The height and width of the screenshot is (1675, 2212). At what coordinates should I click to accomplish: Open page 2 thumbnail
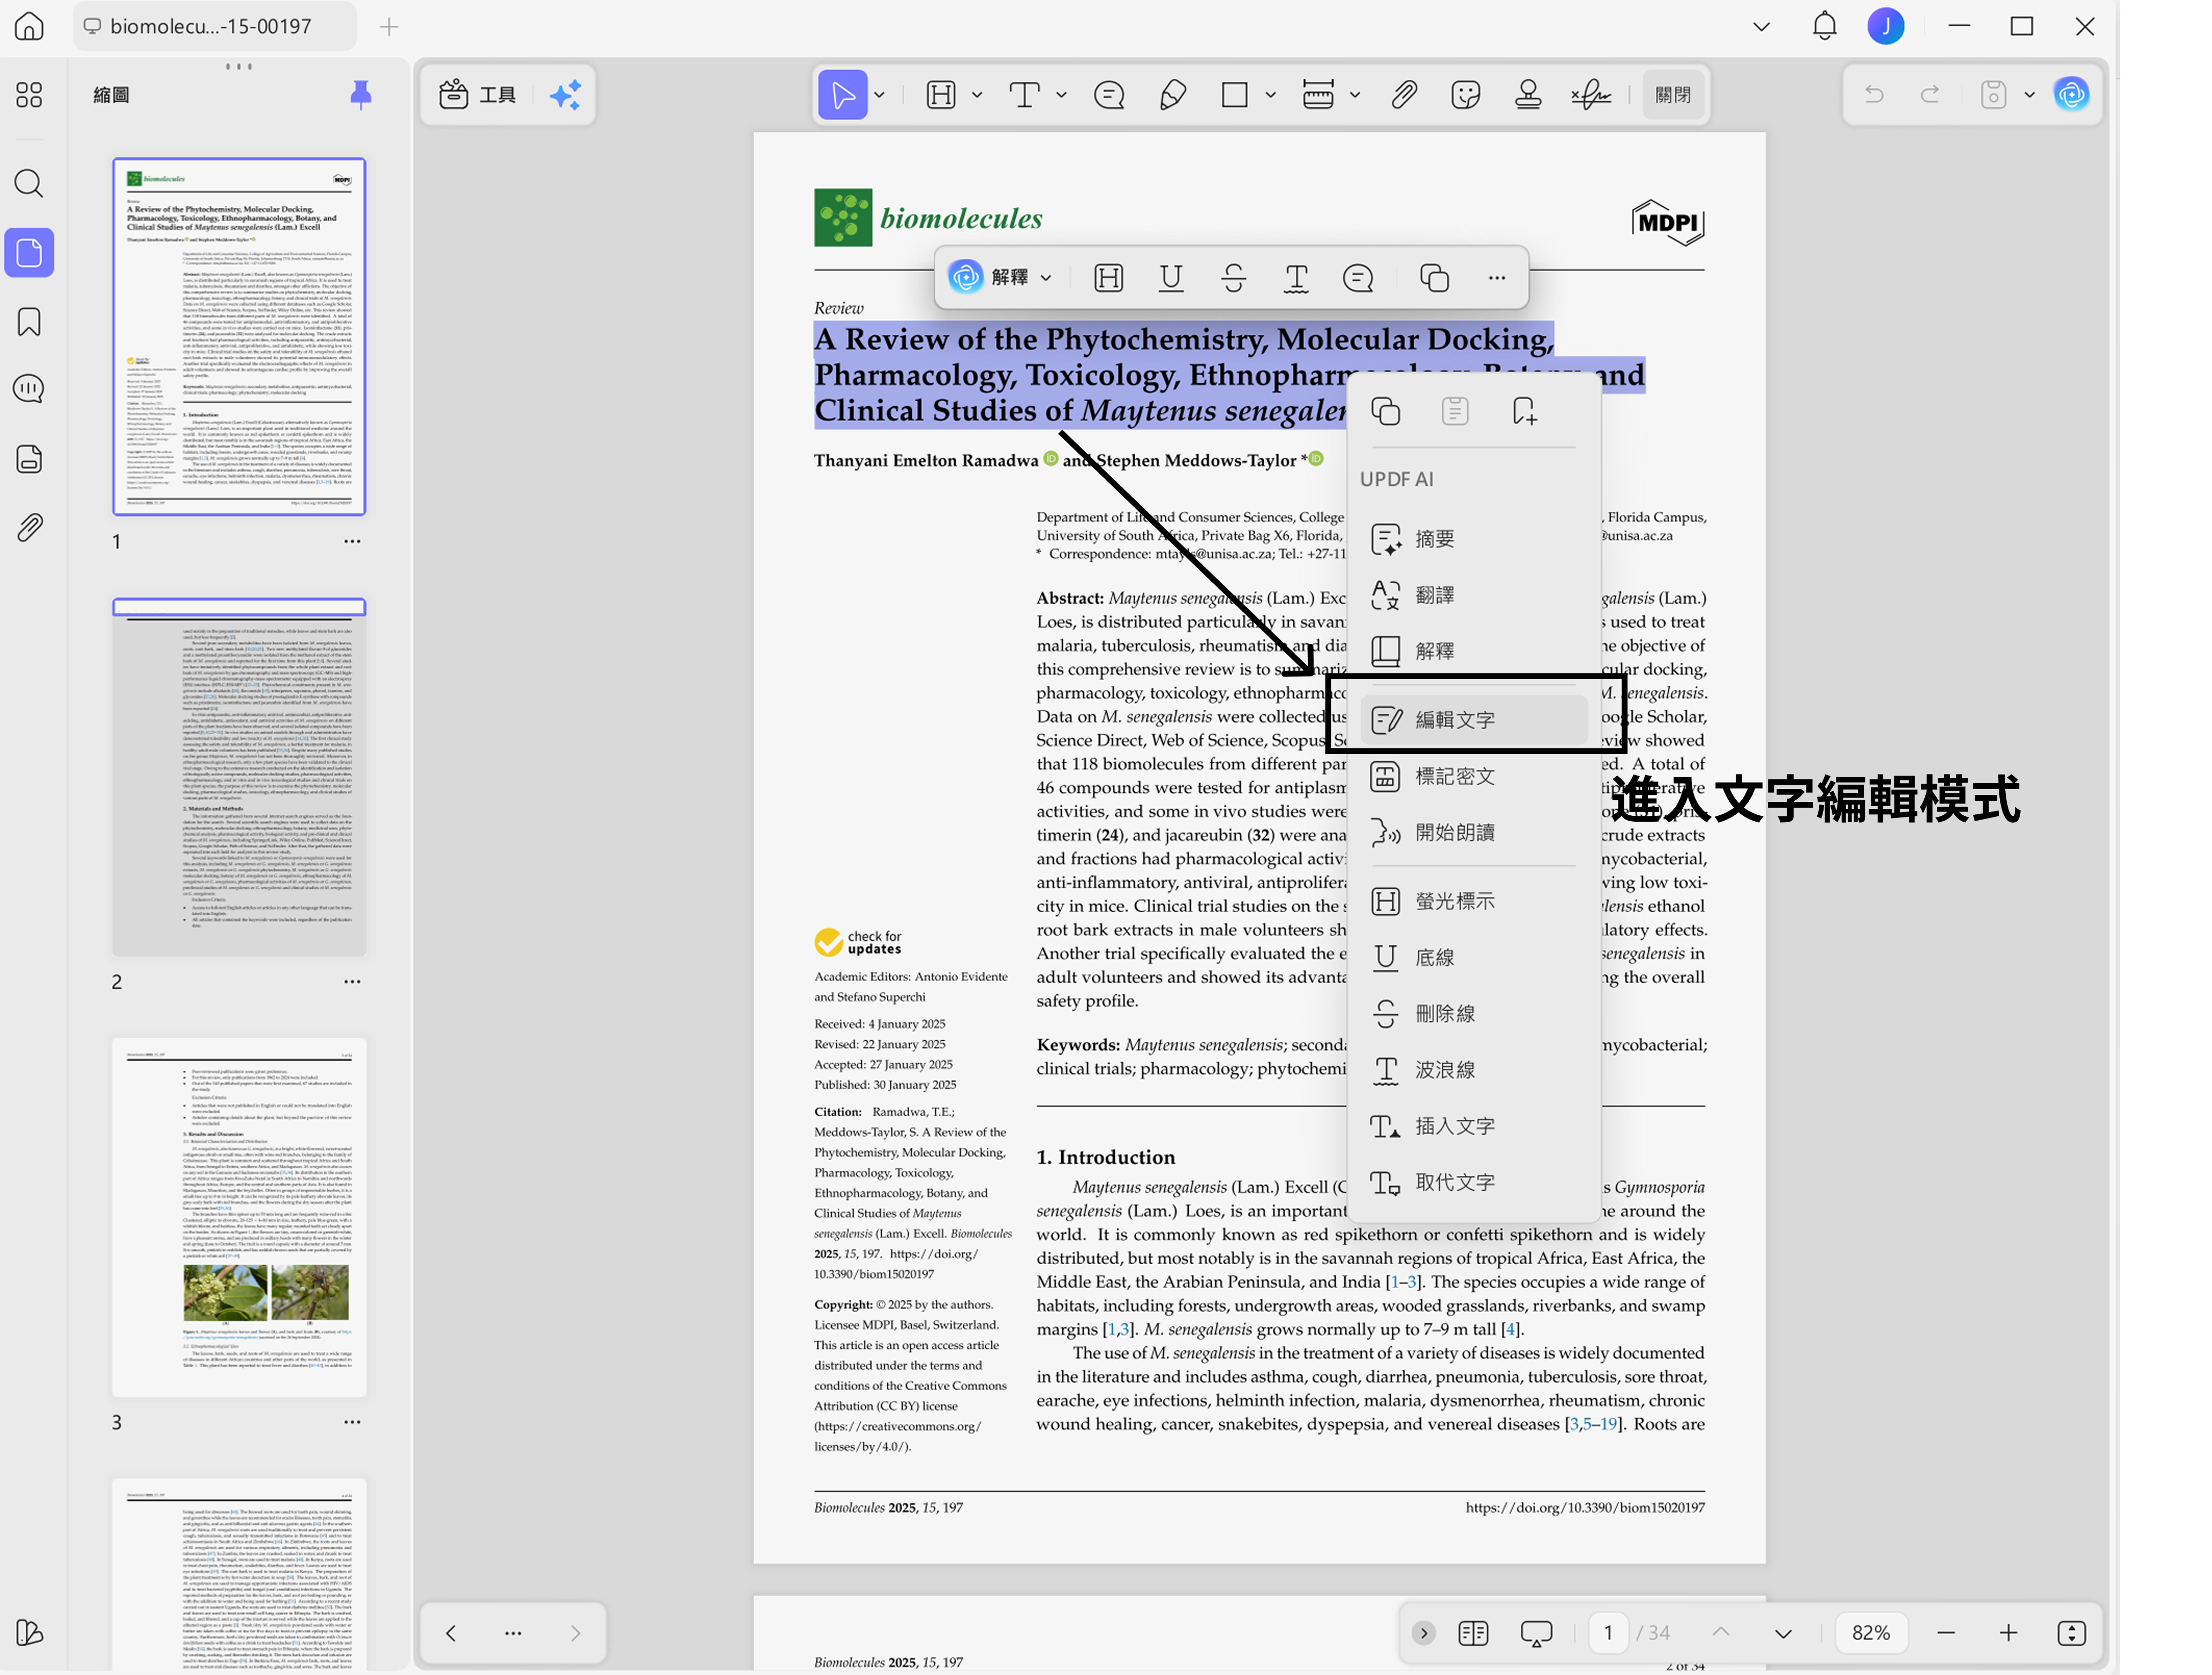(x=239, y=777)
